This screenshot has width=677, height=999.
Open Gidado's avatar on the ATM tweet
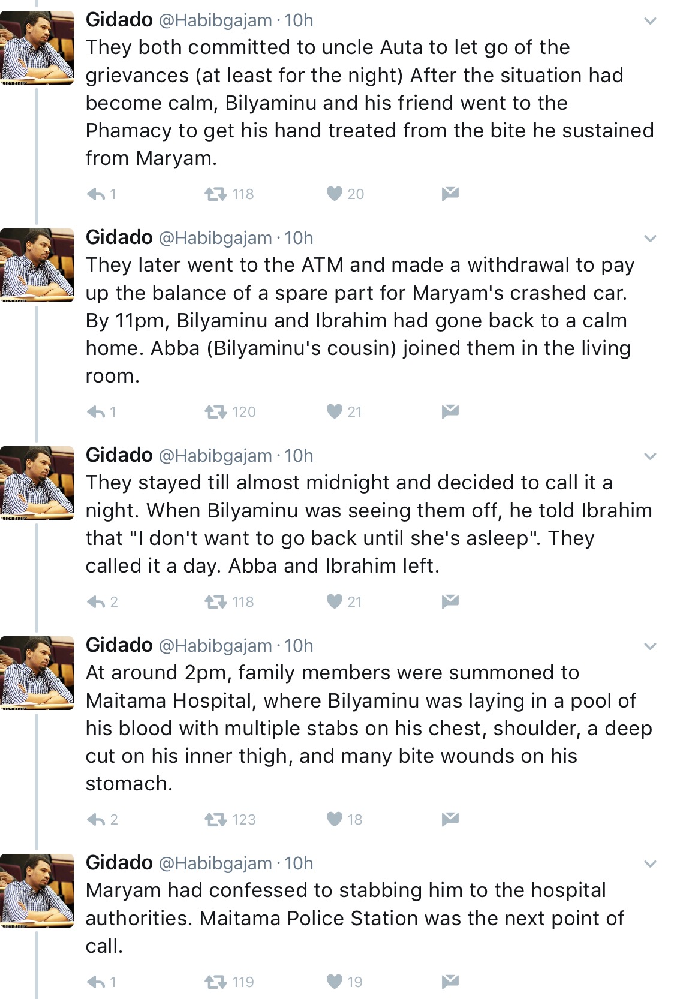[37, 265]
